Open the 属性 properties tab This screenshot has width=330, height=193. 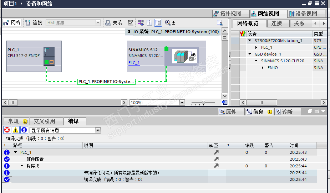click(231, 112)
